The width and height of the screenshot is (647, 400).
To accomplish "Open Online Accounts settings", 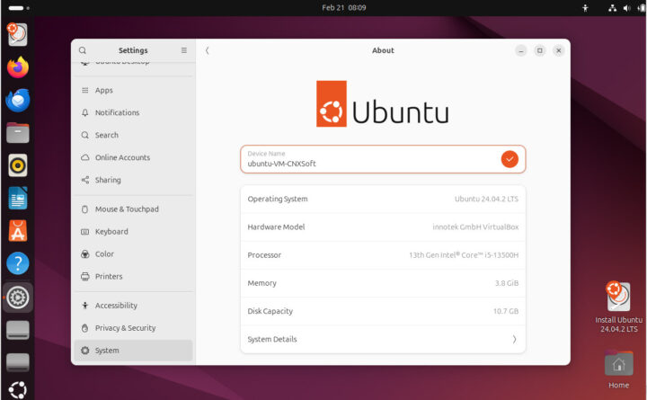I will (x=122, y=158).
